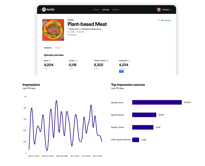
Task: Click the 6,118 streams value
Action: pyautogui.click(x=73, y=65)
